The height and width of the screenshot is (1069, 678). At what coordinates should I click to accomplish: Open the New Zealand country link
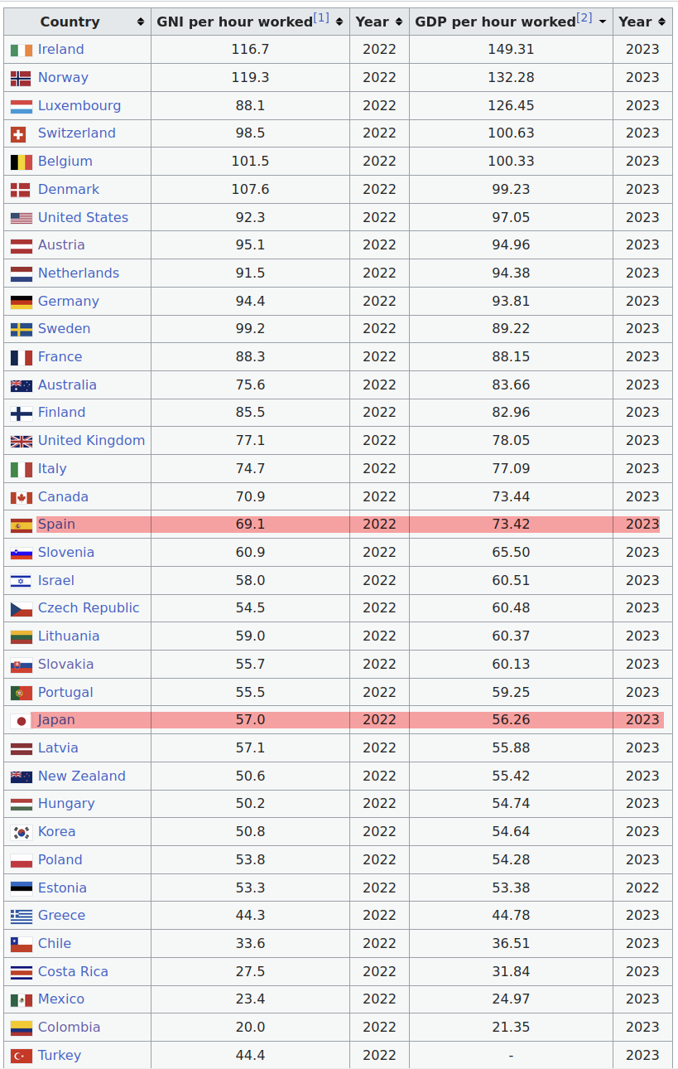click(82, 776)
